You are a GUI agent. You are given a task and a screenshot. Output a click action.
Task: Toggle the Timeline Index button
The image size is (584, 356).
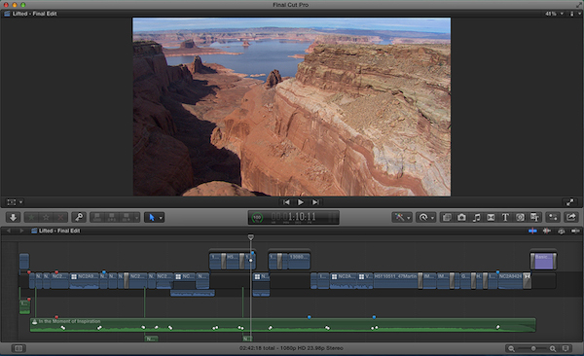click(x=18, y=348)
